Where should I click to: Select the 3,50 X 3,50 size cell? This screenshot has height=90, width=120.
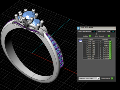tap(90, 42)
